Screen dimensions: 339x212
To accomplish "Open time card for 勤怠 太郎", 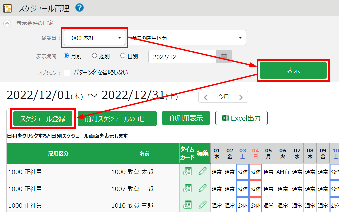I will (187, 172).
